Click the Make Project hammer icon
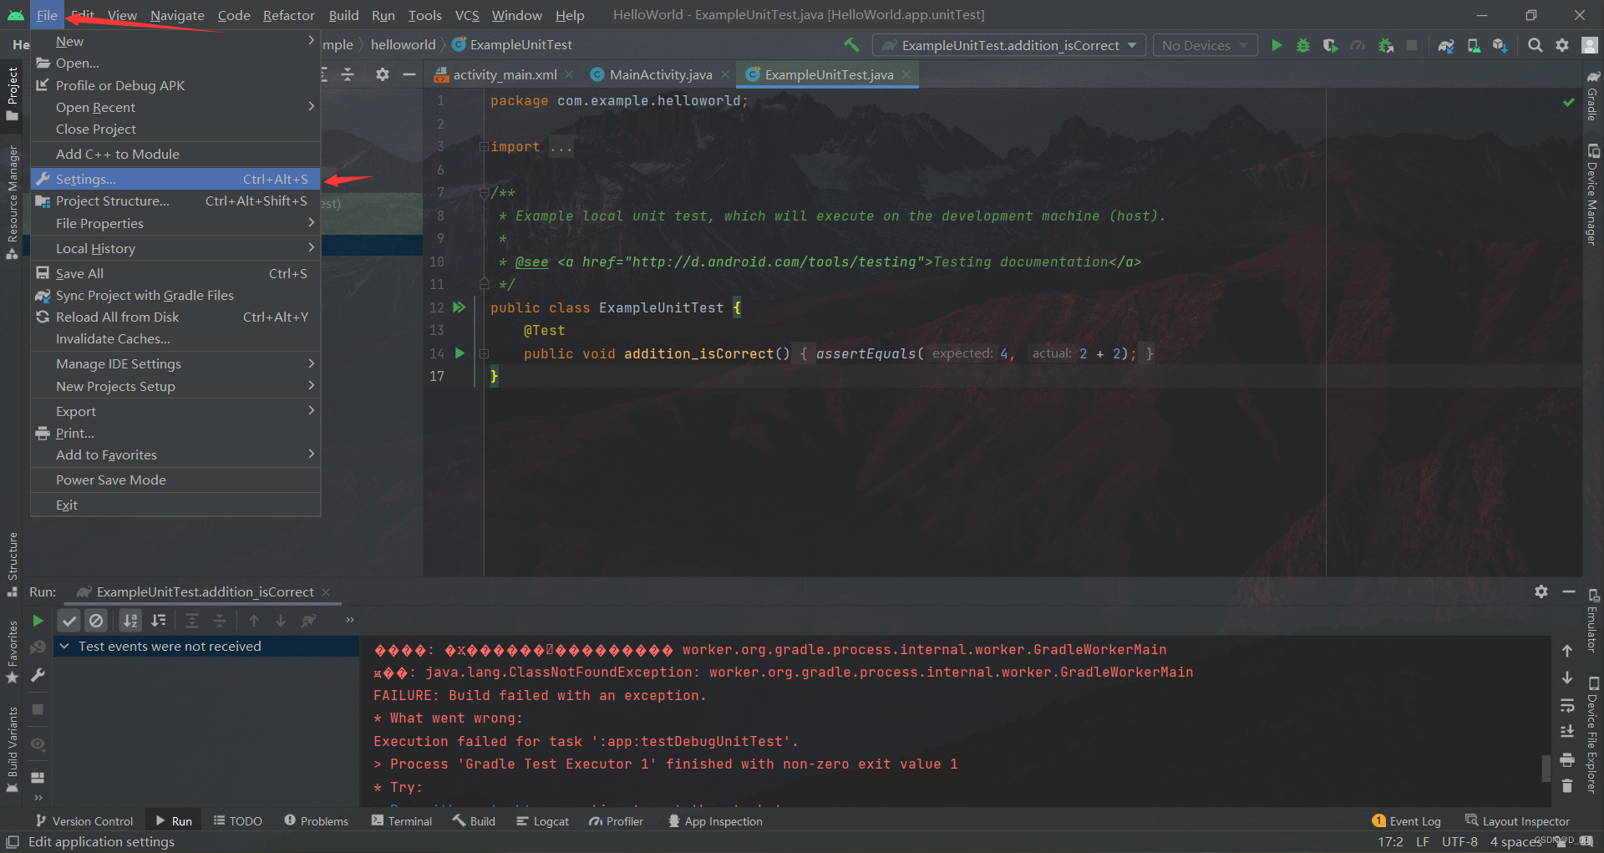 tap(851, 45)
